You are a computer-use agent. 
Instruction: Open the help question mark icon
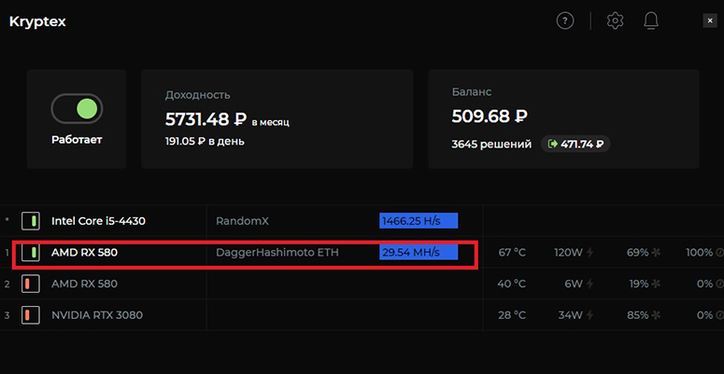pos(565,21)
